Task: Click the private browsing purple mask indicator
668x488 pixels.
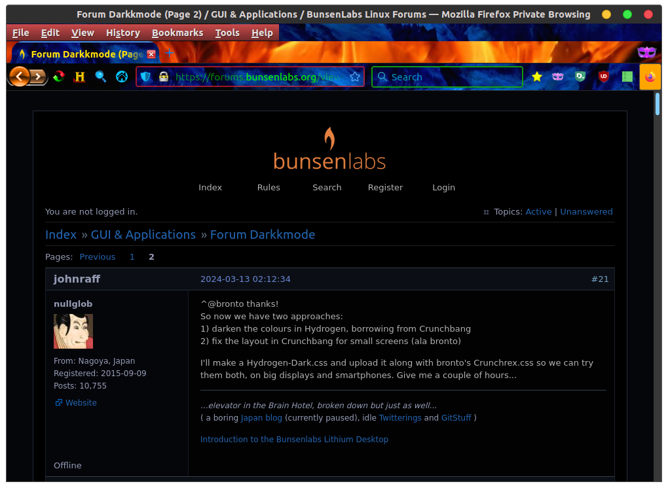Action: (x=646, y=52)
